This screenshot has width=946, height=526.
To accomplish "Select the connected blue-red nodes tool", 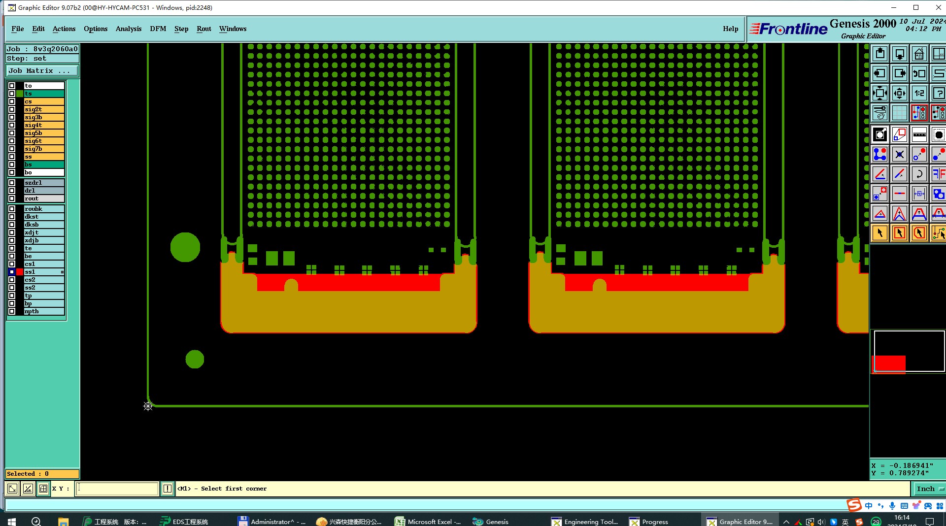I will coord(880,154).
